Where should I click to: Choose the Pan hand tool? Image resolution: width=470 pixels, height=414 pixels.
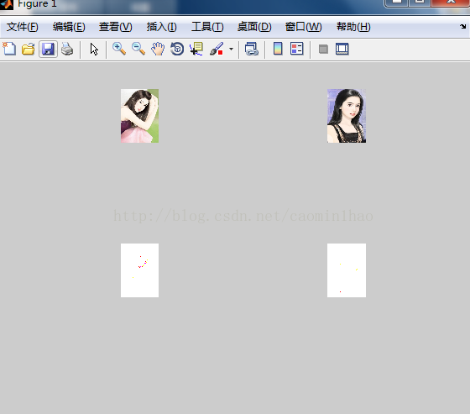pos(158,49)
